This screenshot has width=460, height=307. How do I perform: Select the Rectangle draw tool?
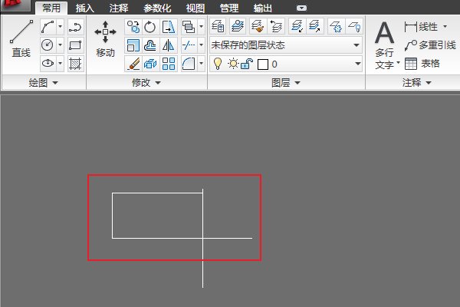[x=75, y=46]
